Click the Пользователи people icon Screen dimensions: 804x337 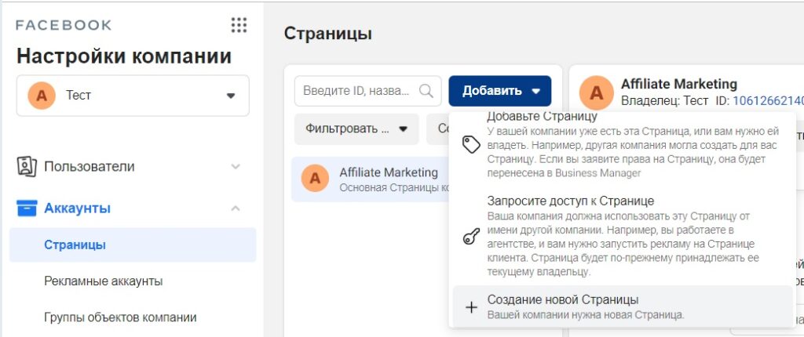(x=27, y=166)
